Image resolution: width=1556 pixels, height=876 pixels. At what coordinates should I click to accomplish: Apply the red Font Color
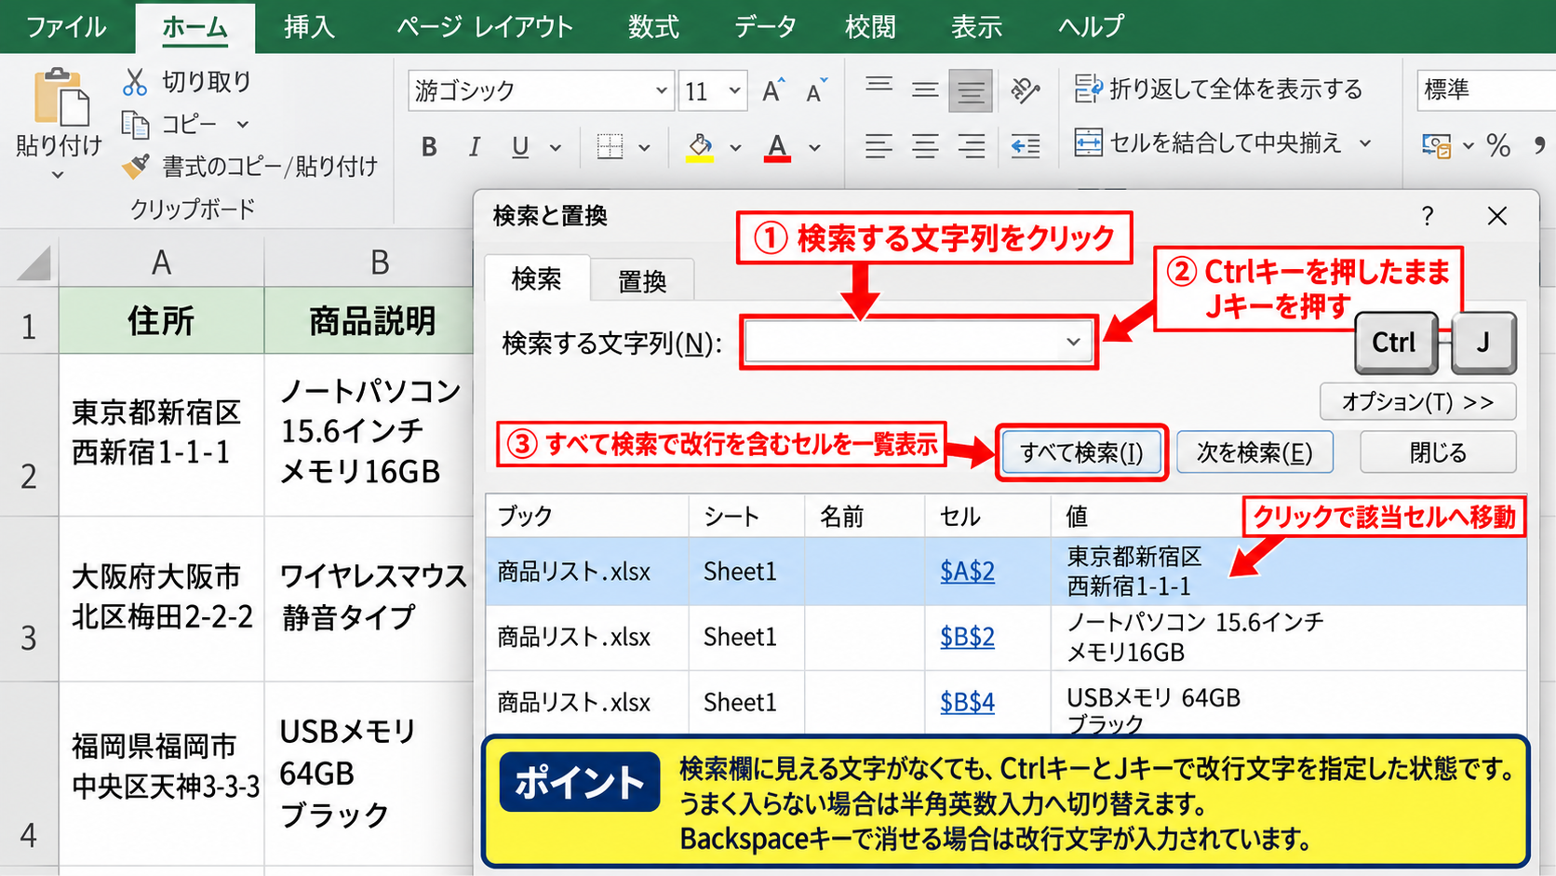(777, 147)
